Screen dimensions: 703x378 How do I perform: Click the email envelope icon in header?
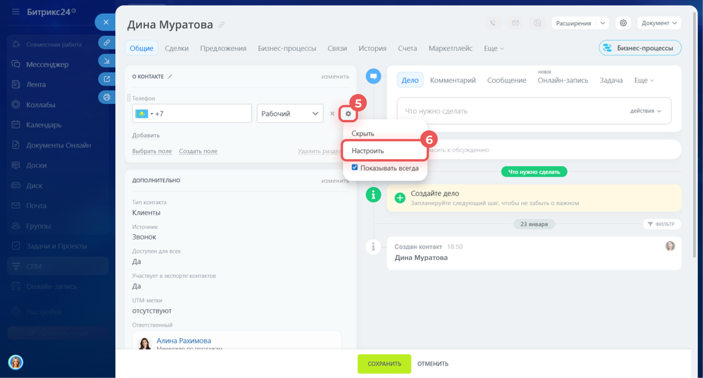pos(515,23)
